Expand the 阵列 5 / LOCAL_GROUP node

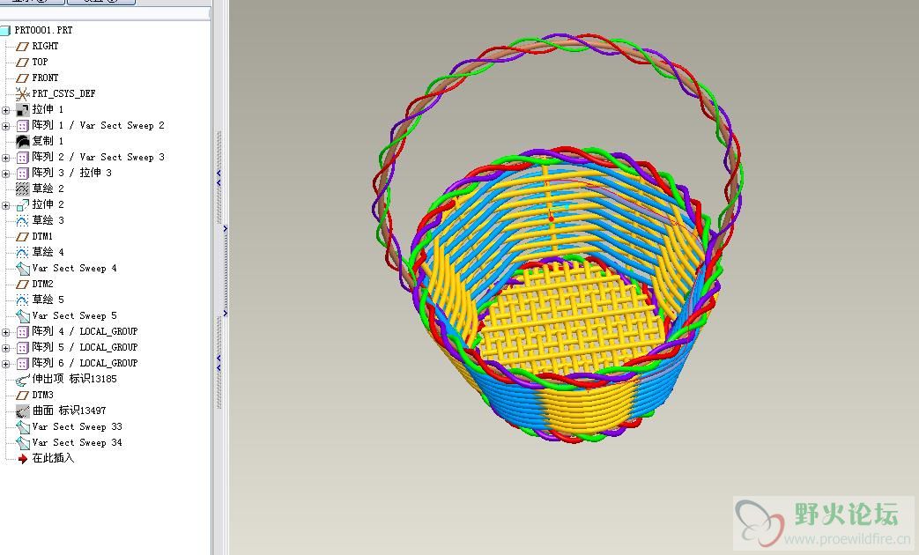6,348
